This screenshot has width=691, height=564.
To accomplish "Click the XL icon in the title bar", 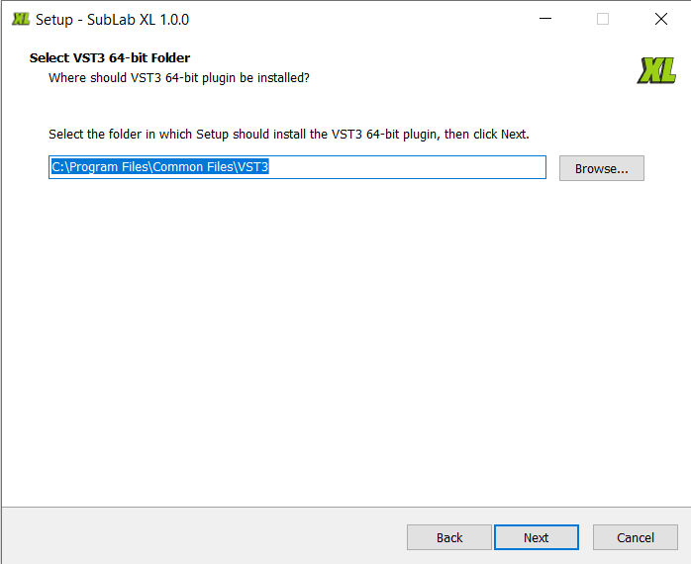I will [x=21, y=19].
